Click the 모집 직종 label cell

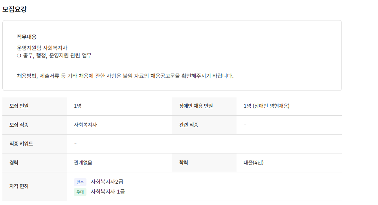[x=19, y=125]
